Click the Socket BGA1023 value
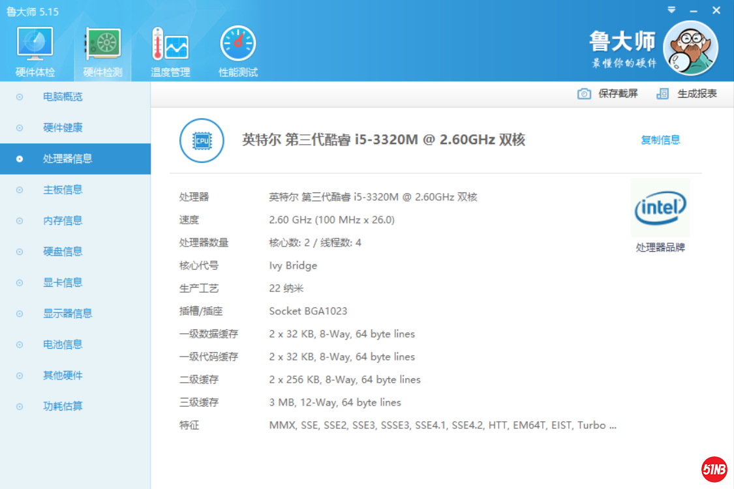This screenshot has width=734, height=489. [308, 311]
